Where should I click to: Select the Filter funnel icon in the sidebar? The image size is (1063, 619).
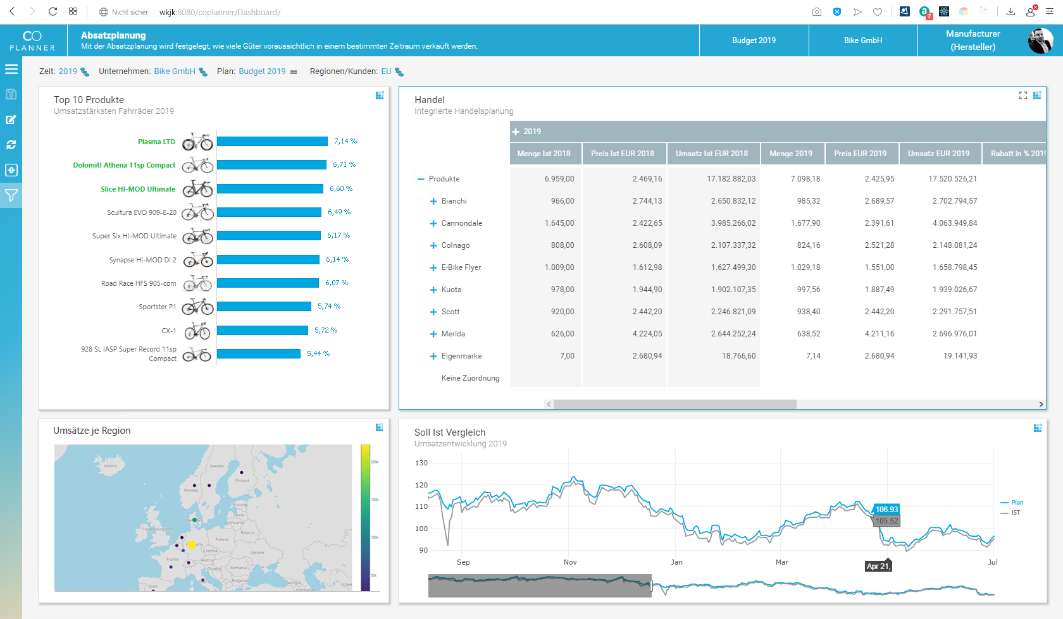coord(11,195)
